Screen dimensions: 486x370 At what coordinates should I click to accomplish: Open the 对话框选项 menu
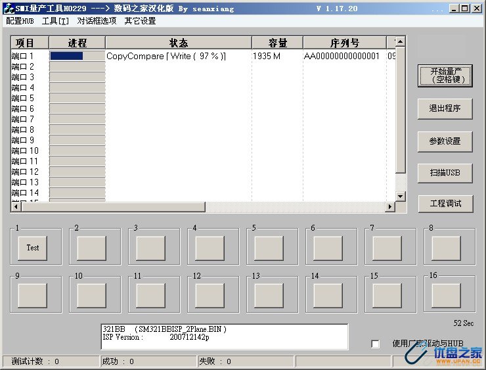coord(97,20)
